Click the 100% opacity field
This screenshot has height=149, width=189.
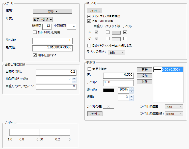point(124,91)
